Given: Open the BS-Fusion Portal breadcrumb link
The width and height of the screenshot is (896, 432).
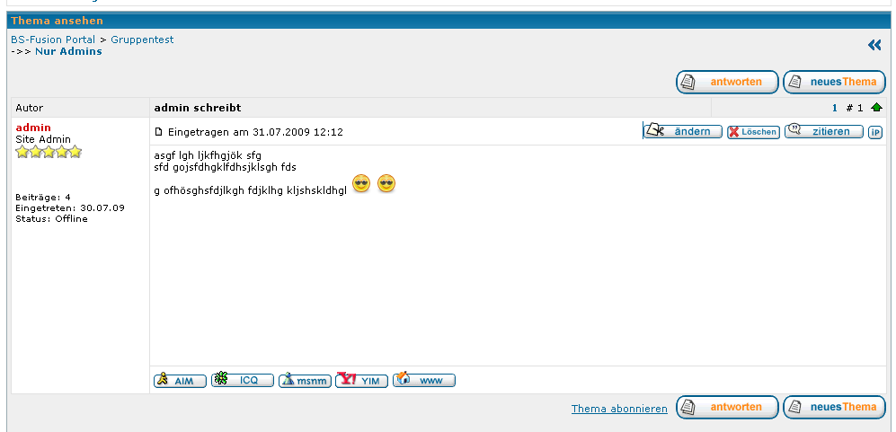Looking at the screenshot, I should point(53,40).
